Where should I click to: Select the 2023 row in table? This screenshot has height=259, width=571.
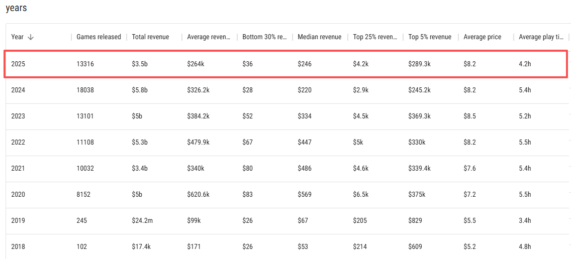coord(18,116)
